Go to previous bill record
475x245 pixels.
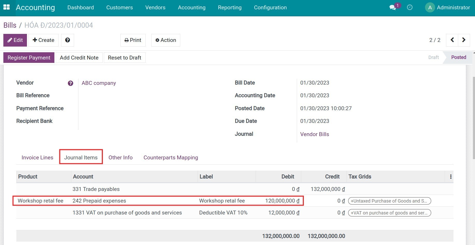click(452, 40)
